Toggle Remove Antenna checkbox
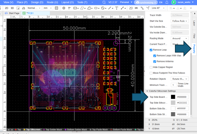The width and height of the screenshot is (197, 134). pos(155,61)
